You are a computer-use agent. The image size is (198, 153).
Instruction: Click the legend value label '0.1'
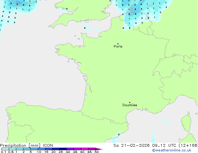point(3,152)
